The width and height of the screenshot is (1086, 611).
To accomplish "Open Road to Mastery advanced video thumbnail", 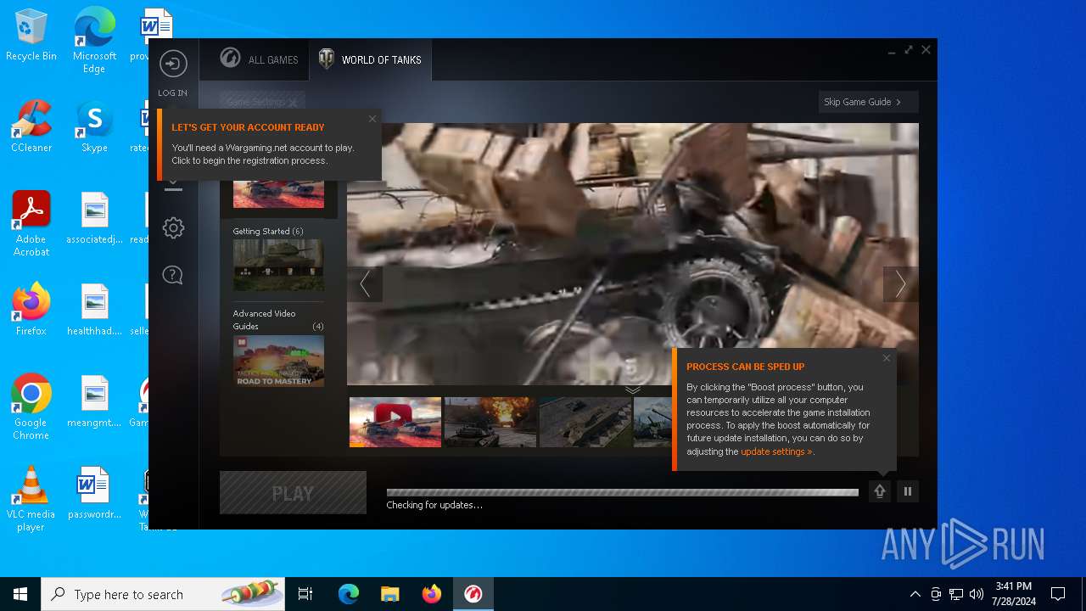I will click(x=278, y=361).
